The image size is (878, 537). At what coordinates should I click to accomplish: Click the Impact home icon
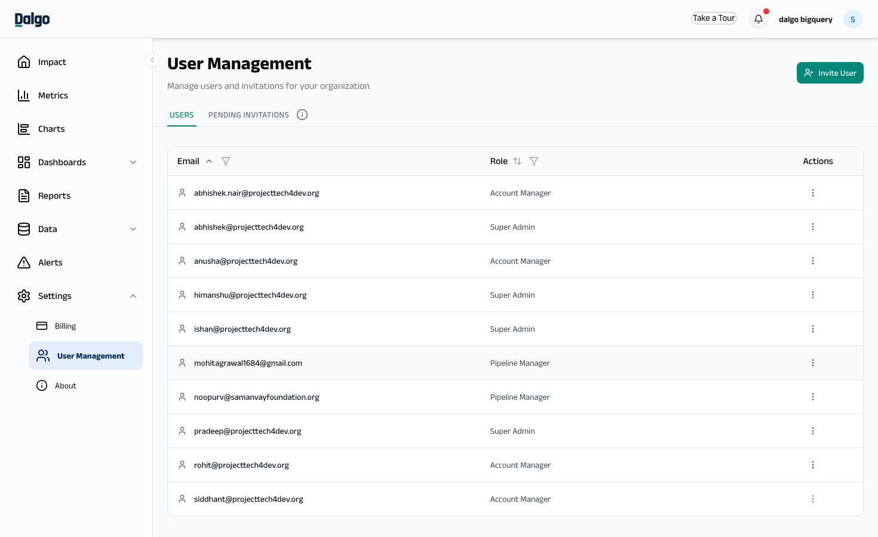(24, 61)
